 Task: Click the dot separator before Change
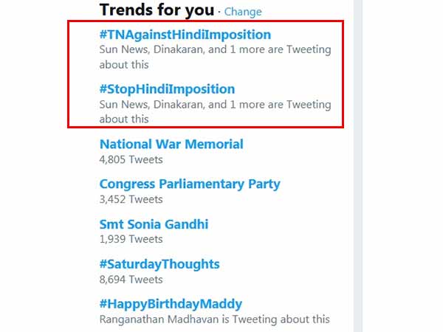click(x=219, y=12)
